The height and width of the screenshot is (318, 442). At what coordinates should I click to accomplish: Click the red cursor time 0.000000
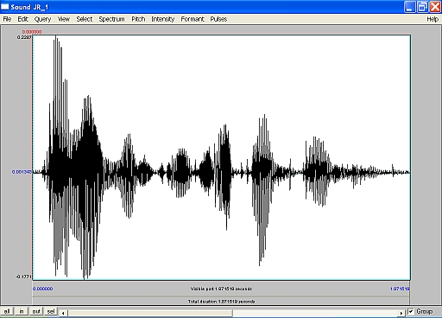tap(32, 32)
